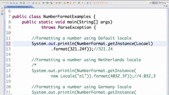Click the New file wizard icon
The image size is (169, 95).
(3, 3)
